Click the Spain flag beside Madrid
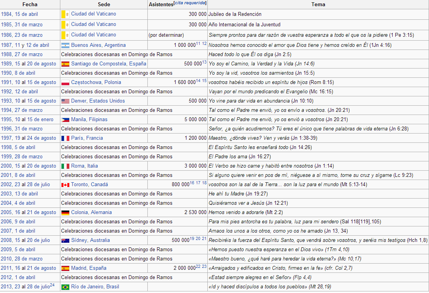429x293 pixels. 65,268
